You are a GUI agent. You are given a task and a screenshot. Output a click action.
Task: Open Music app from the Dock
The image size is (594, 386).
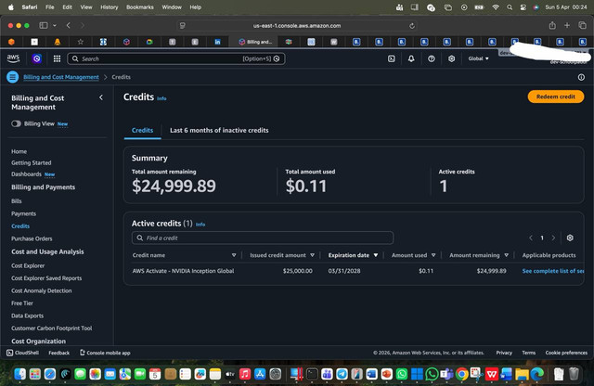[245, 374]
